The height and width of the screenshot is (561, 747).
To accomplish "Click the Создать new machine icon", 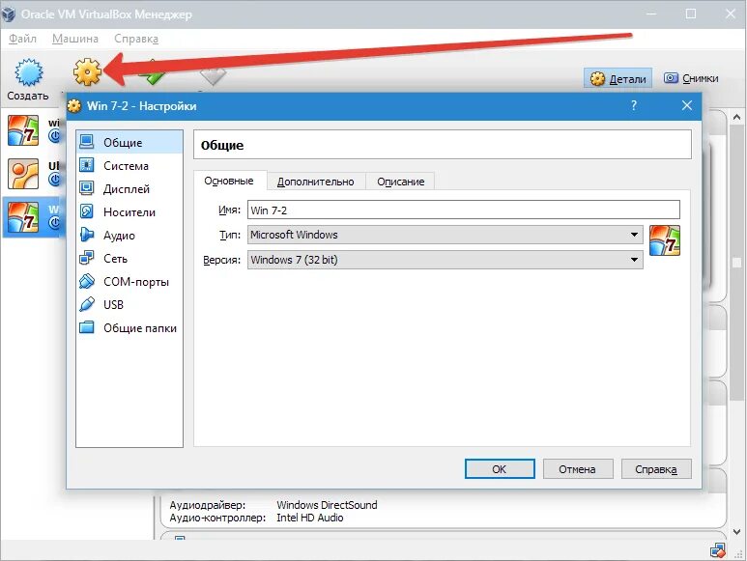I will point(28,72).
